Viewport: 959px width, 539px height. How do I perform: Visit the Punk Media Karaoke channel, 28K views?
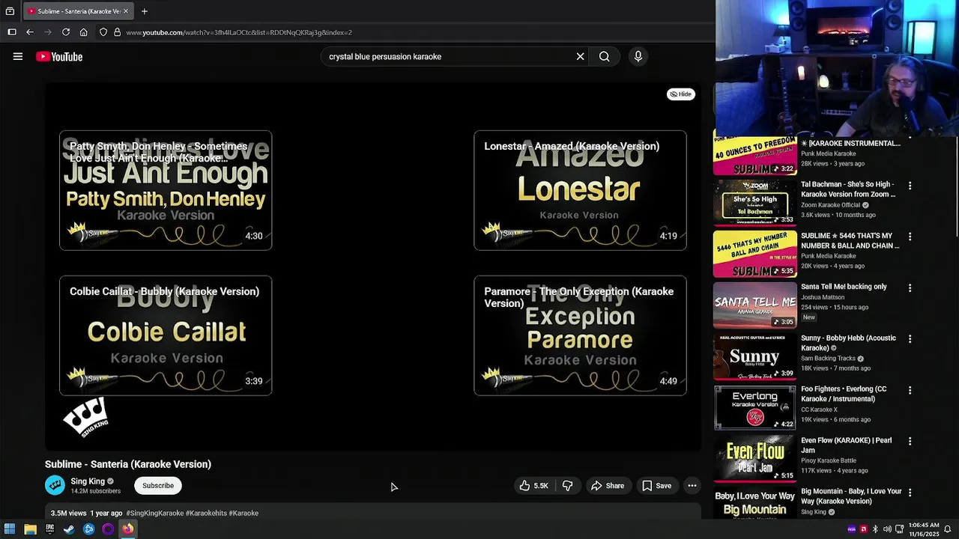coord(829,153)
